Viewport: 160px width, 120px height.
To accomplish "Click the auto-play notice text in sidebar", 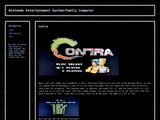I will click(17, 51).
